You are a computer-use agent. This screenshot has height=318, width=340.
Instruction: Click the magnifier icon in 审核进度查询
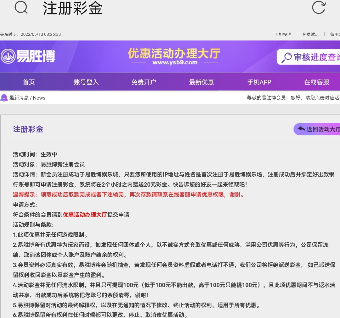(286, 57)
